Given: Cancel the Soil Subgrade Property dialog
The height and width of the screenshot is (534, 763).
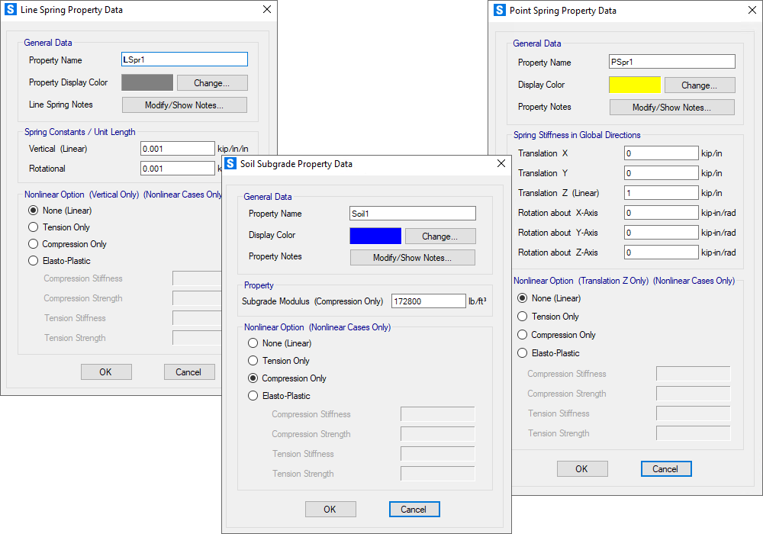Looking at the screenshot, I should 414,510.
